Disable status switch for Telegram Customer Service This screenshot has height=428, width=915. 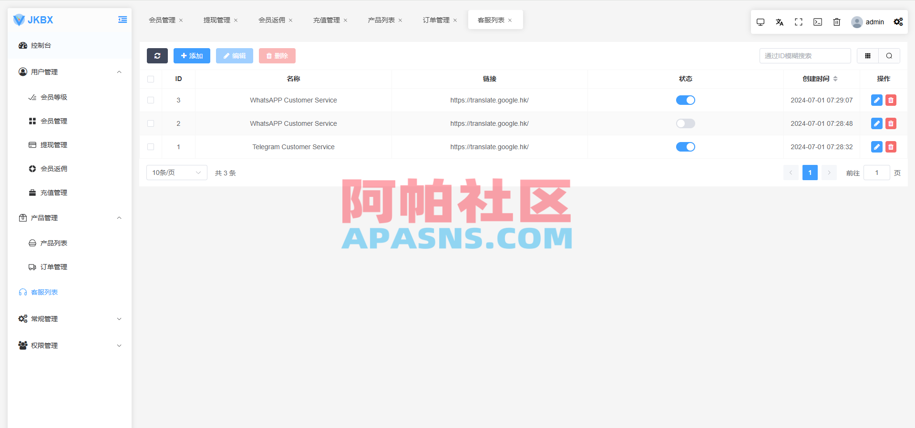[x=686, y=147]
